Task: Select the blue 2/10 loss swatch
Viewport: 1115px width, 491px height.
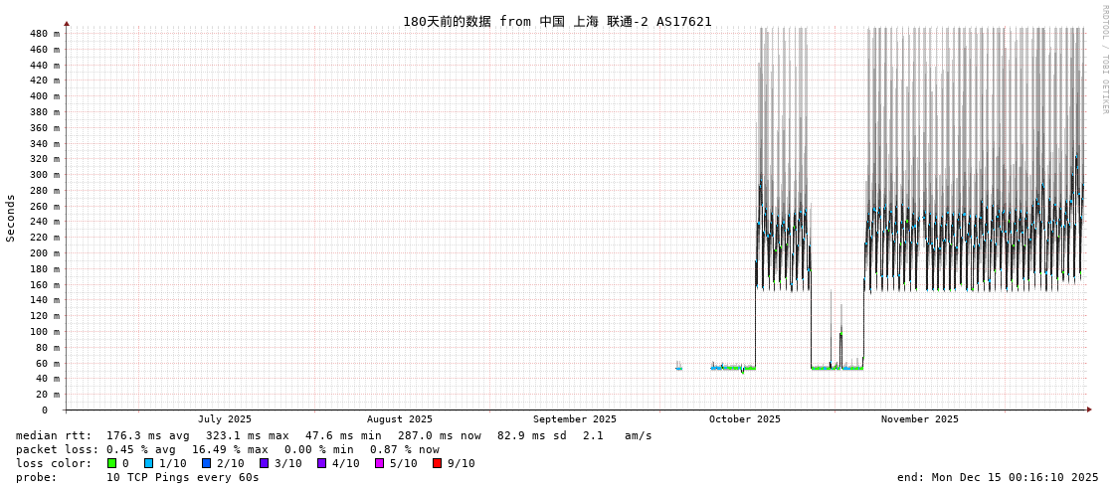Action: 207,463
